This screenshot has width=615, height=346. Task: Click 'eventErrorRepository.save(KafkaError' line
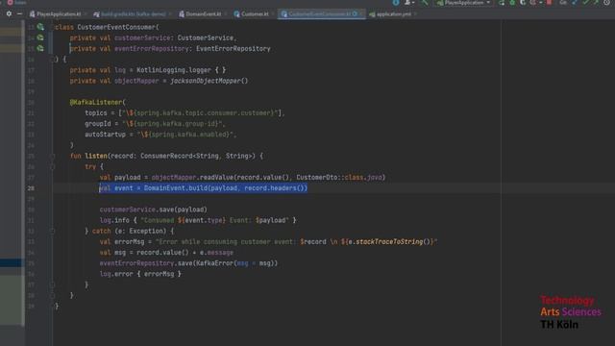[188, 263]
